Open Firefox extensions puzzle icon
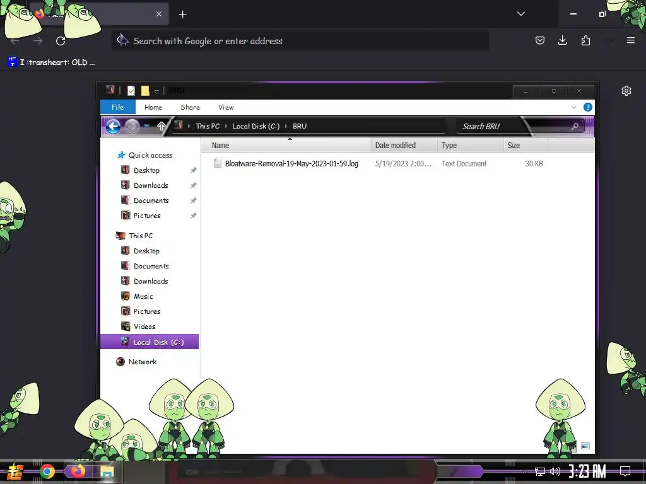The image size is (646, 484). [x=585, y=40]
